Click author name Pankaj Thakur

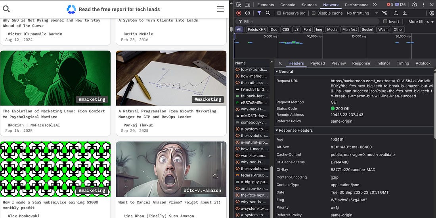(x=138, y=125)
